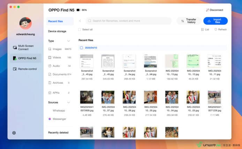242x149 pixels.
Task: Select thumbnail of IMG20250410071226.jpg
Action: pos(214,97)
